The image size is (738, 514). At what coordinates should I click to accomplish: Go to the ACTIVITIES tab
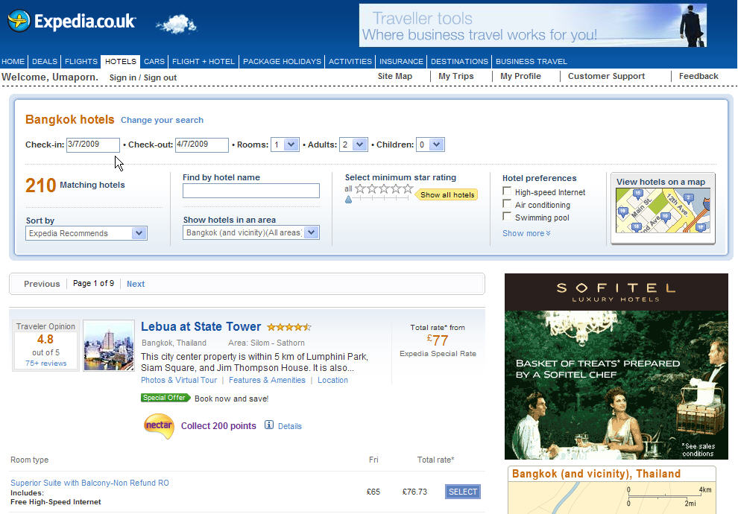point(350,61)
